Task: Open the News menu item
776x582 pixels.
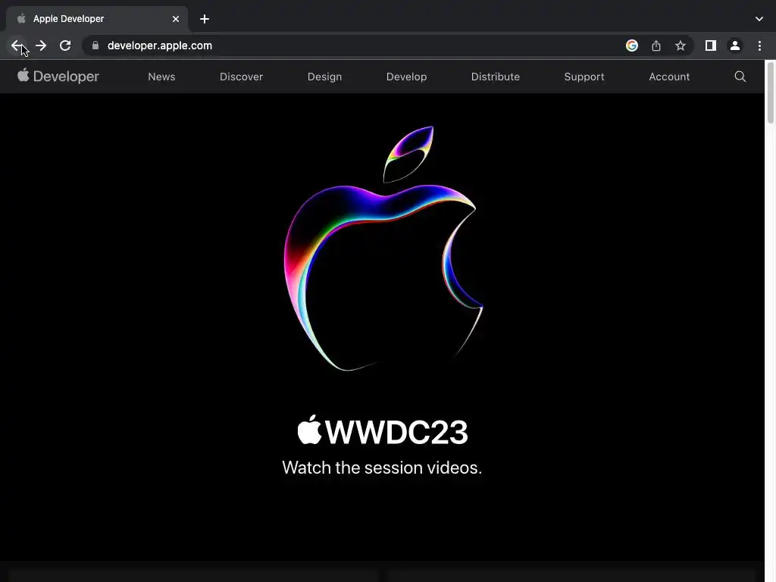Action: (x=161, y=77)
